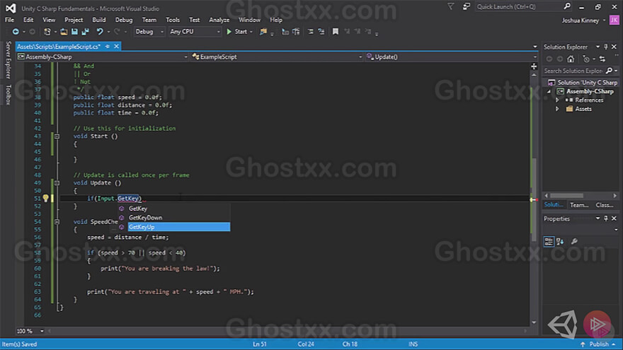Click the increase indent toolbar icon
Image resolution: width=623 pixels, height=350 pixels.
click(296, 32)
